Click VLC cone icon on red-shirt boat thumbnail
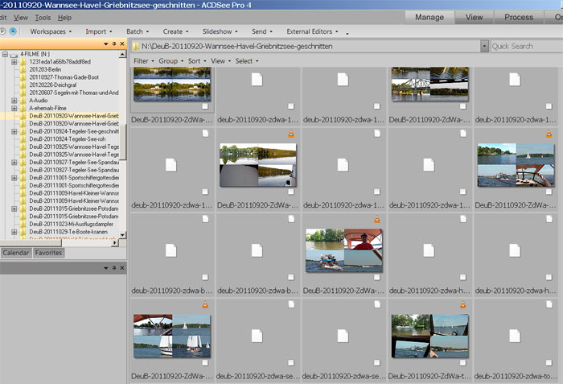Image resolution: width=563 pixels, height=384 pixels. (x=376, y=220)
